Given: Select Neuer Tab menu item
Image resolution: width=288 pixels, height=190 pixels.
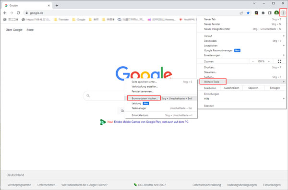Looking at the screenshot, I should [x=242, y=19].
